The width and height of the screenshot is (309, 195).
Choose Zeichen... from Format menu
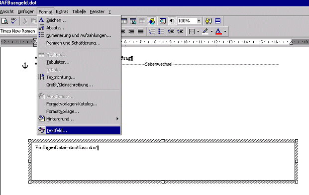(x=79, y=20)
